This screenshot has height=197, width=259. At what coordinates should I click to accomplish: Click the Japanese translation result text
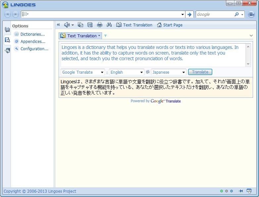click(155, 87)
